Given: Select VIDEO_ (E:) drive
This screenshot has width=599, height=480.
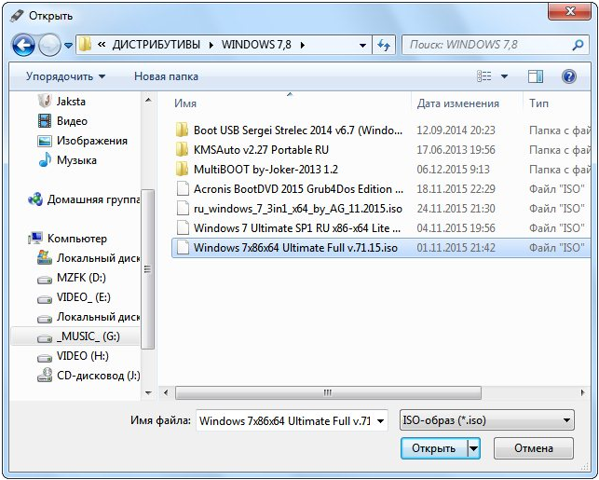Looking at the screenshot, I should 84,297.
